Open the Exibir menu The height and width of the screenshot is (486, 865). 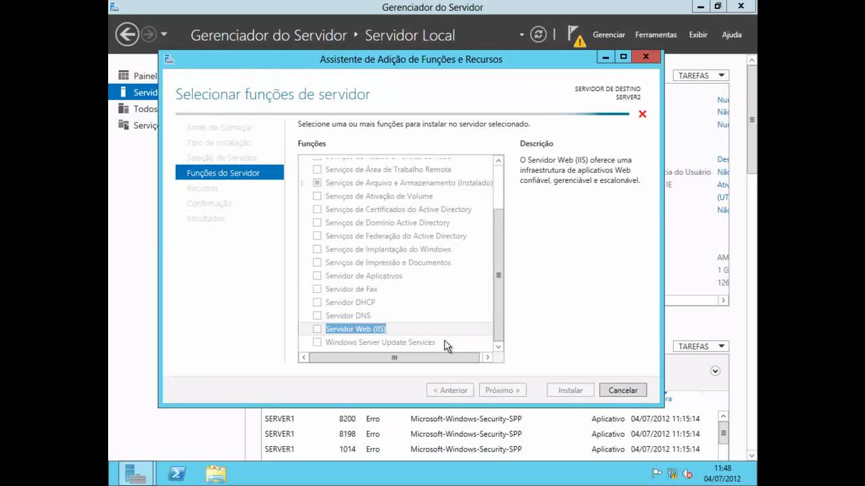(698, 34)
